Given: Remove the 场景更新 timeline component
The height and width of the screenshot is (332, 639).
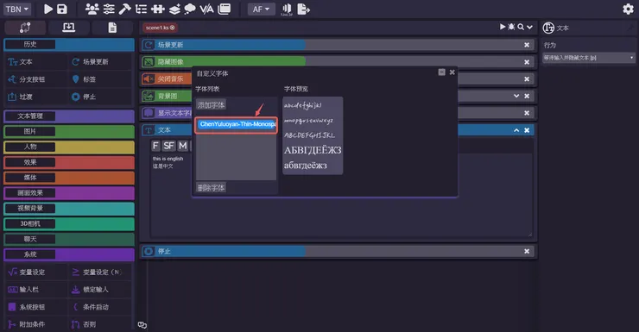Looking at the screenshot, I should tap(527, 45).
